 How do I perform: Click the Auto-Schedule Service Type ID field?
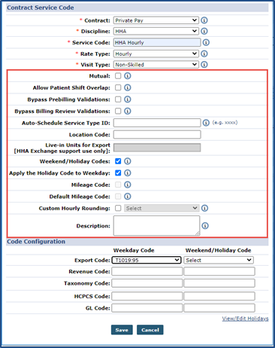(157, 123)
